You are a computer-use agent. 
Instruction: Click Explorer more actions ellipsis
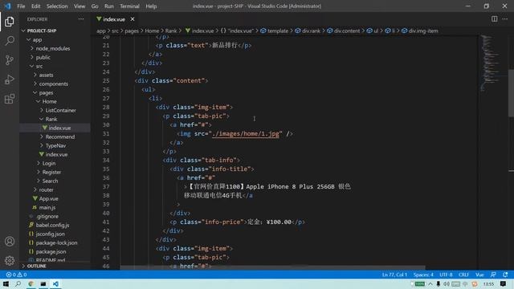coord(81,19)
